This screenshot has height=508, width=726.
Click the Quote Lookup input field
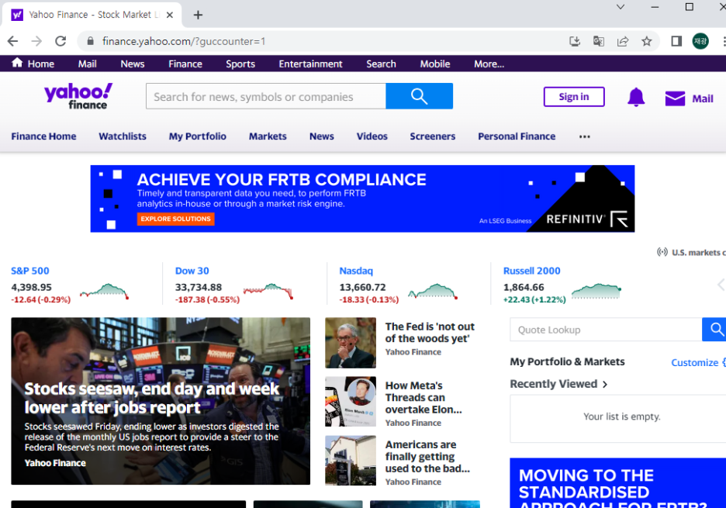tap(606, 330)
